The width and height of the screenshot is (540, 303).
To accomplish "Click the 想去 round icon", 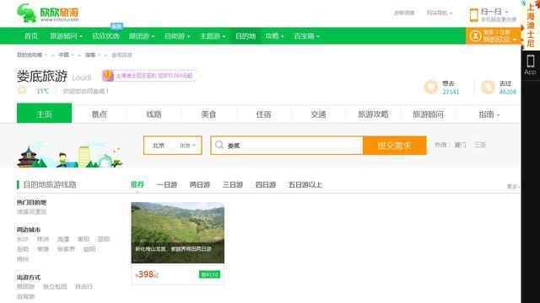I will 430,88.
